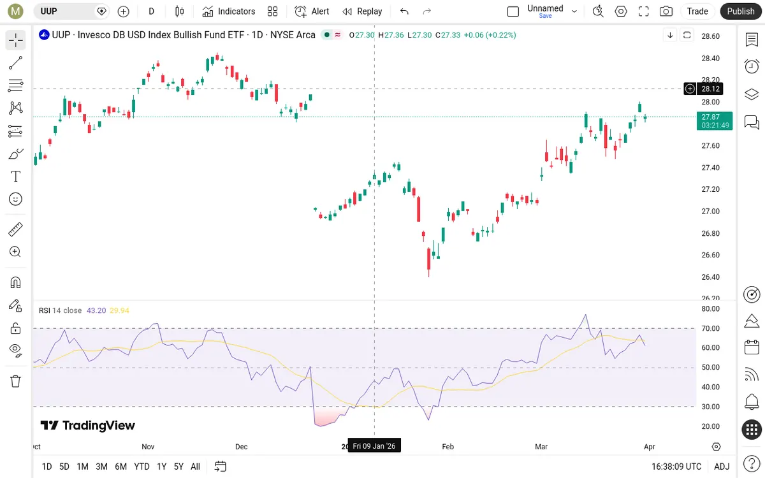Open the candlestick chart type menu
This screenshot has width=765, height=478.
pyautogui.click(x=179, y=11)
